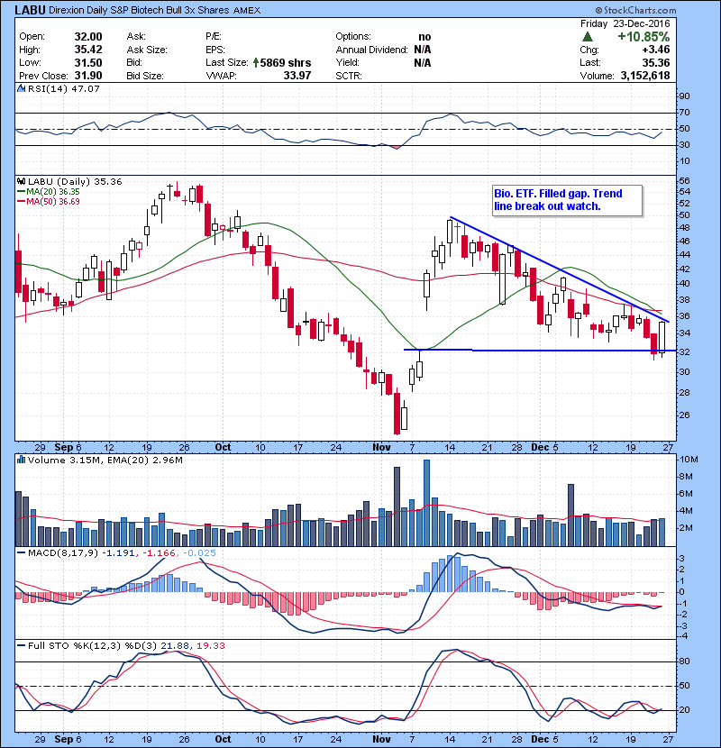This screenshot has width=721, height=748.
Task: Click the 90 label on the RSI axis
Action: pyautogui.click(x=684, y=96)
